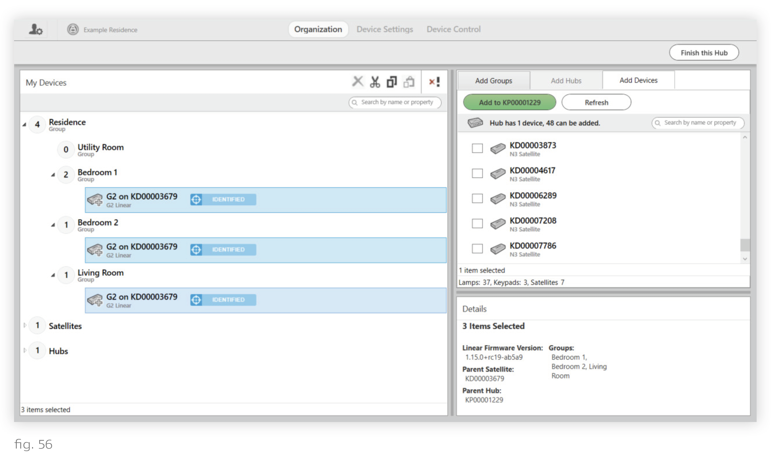The image size is (779, 460).
Task: Expand the Hubs tree node
Action: [x=25, y=350]
